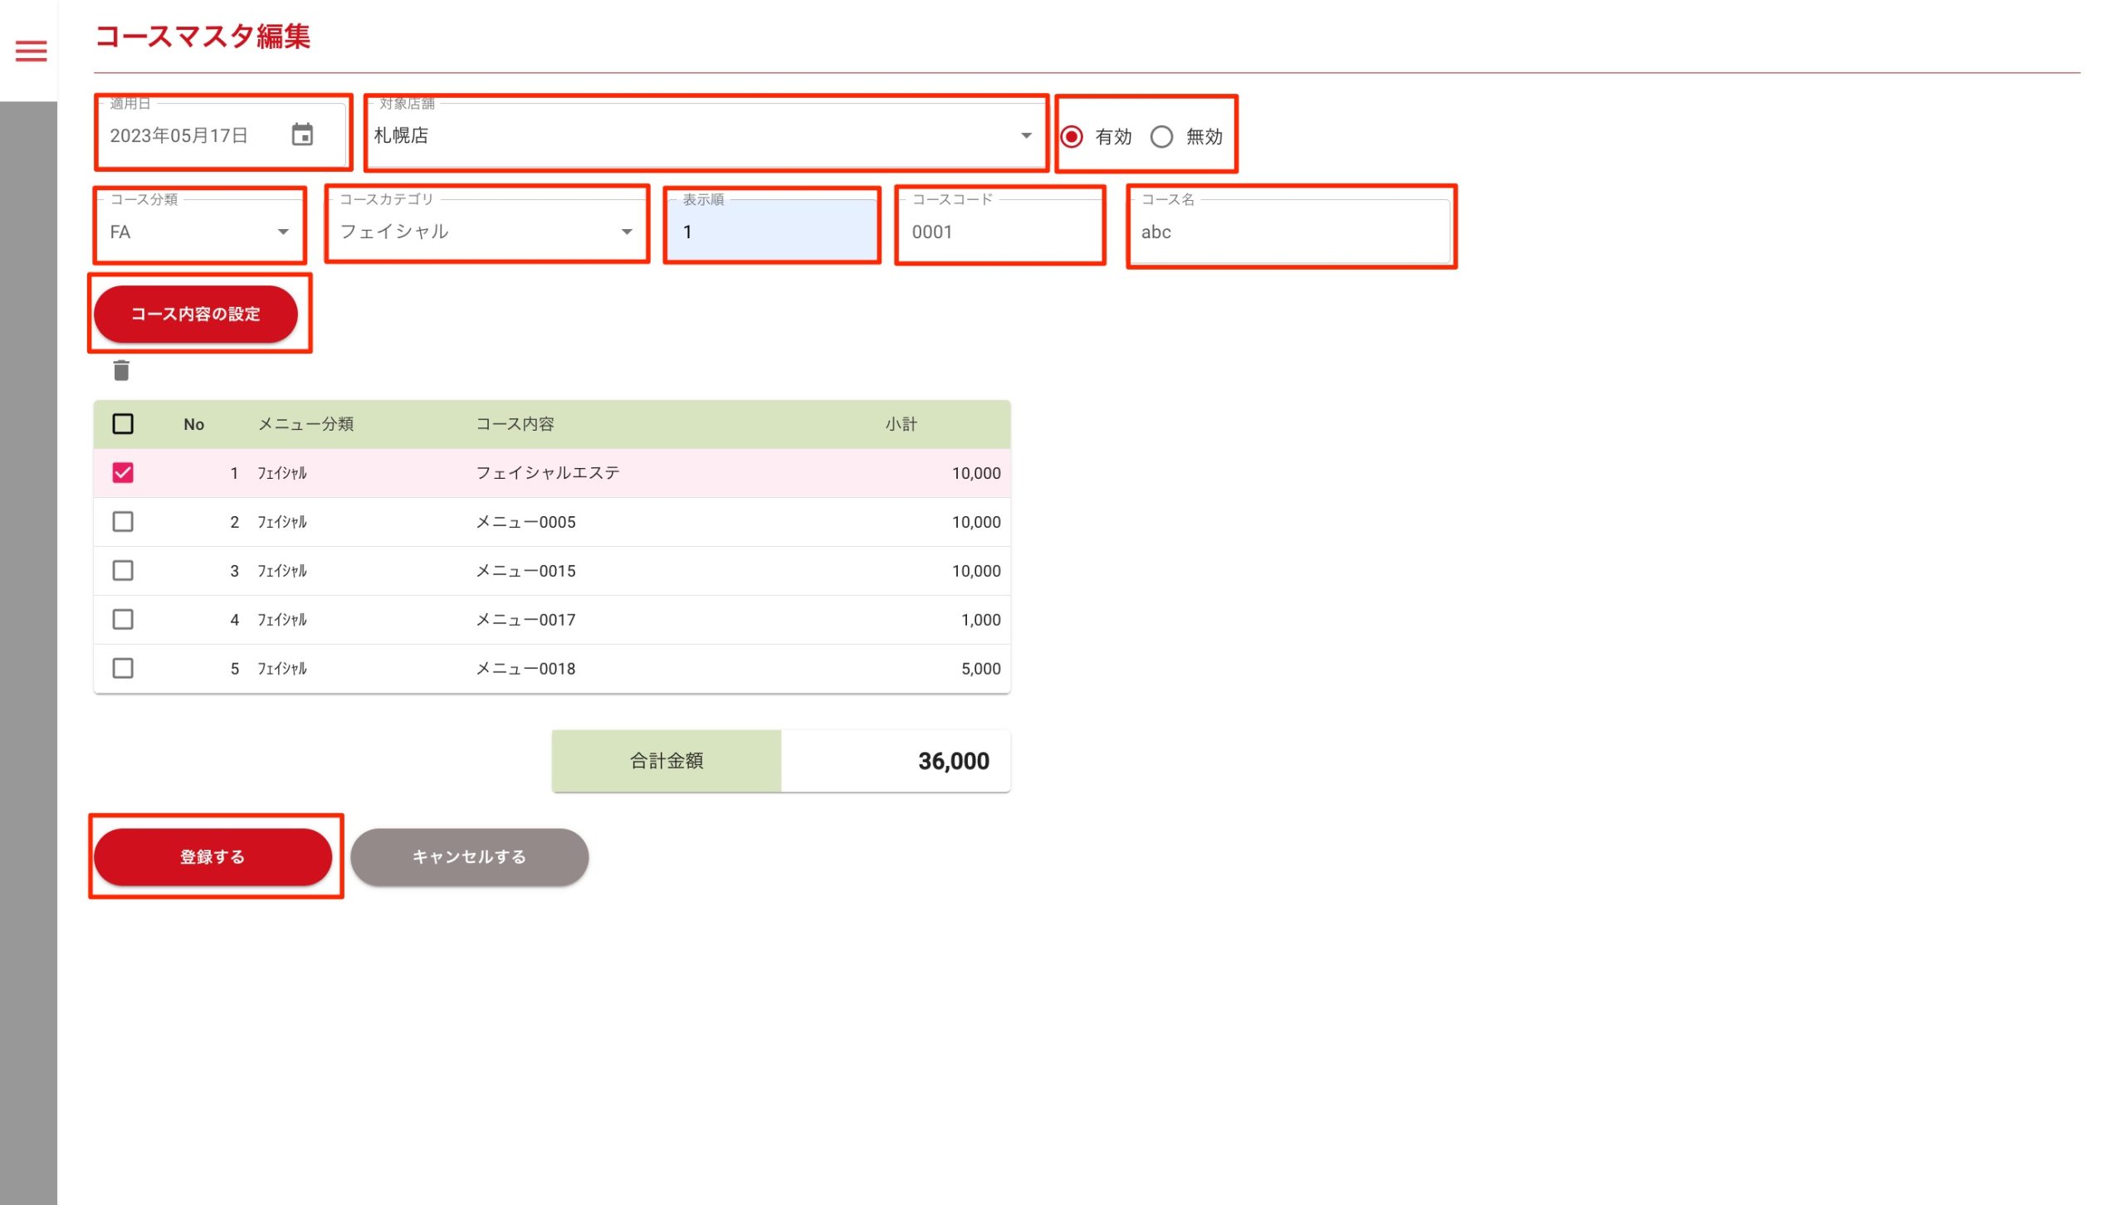The height and width of the screenshot is (1205, 2125).
Task: Click the キャンセルする button
Action: tap(469, 856)
